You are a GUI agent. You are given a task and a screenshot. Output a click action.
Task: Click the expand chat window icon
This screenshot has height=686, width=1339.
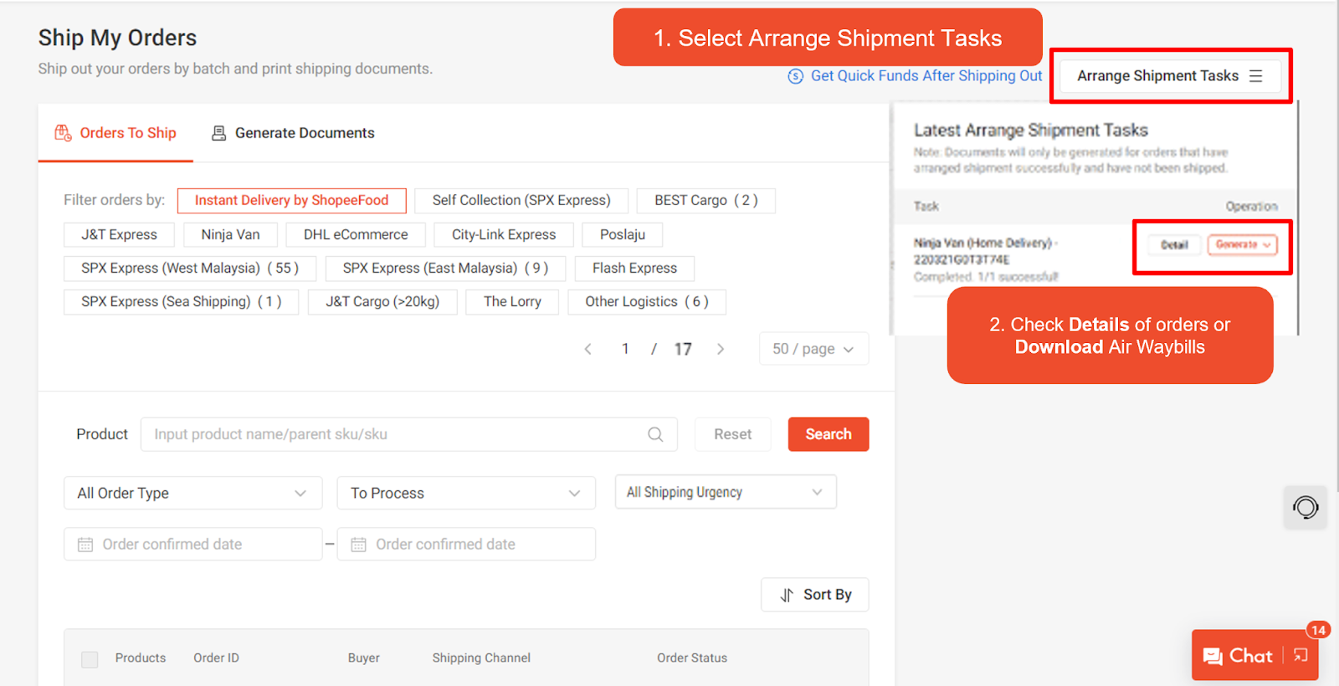[x=1301, y=655]
